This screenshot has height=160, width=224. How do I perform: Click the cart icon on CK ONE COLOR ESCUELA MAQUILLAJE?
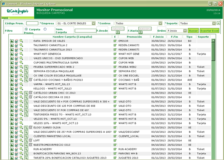tap(16, 76)
